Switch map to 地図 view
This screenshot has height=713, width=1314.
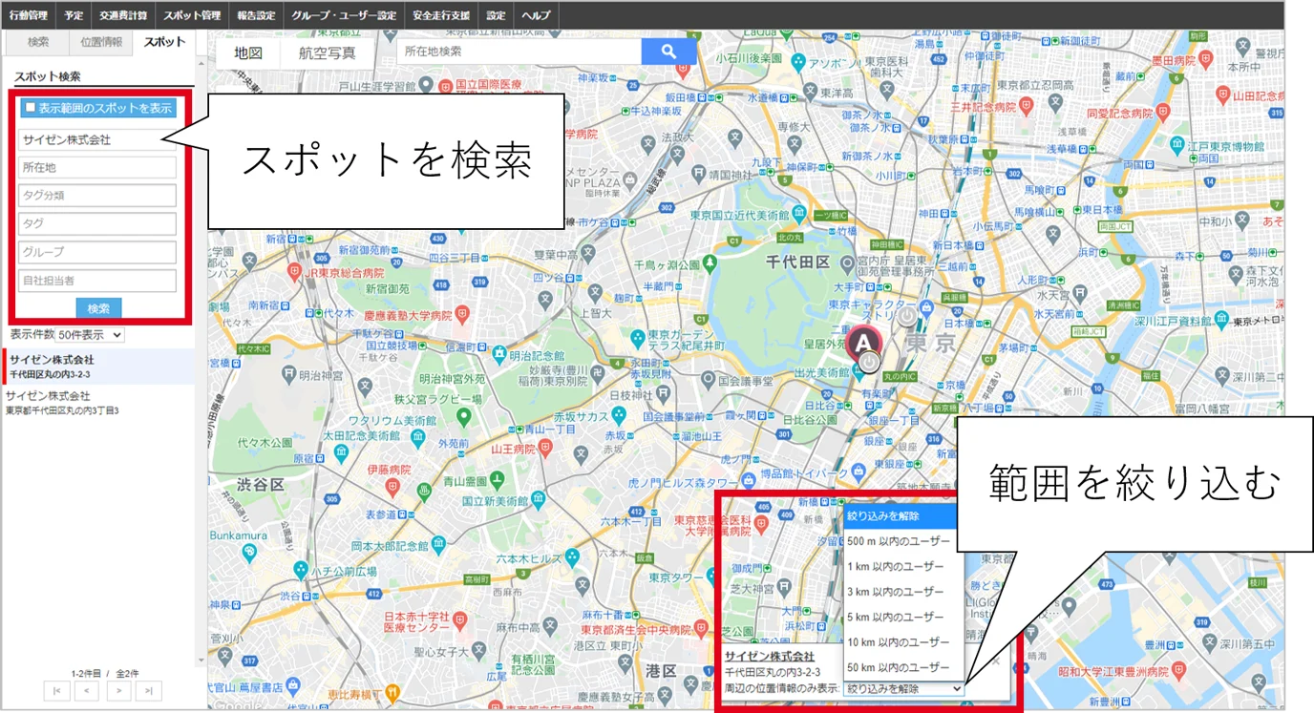tap(248, 52)
